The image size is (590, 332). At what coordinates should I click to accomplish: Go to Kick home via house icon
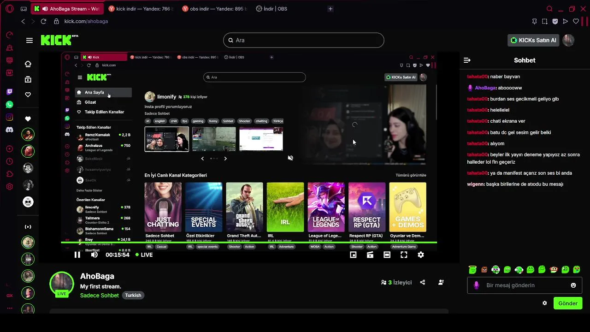28,64
